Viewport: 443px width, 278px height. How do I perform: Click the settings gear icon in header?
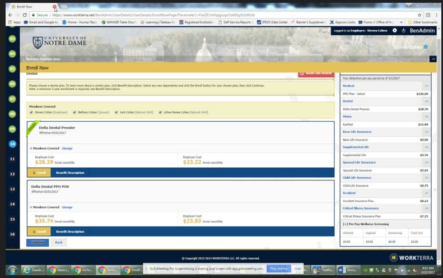coord(395,30)
